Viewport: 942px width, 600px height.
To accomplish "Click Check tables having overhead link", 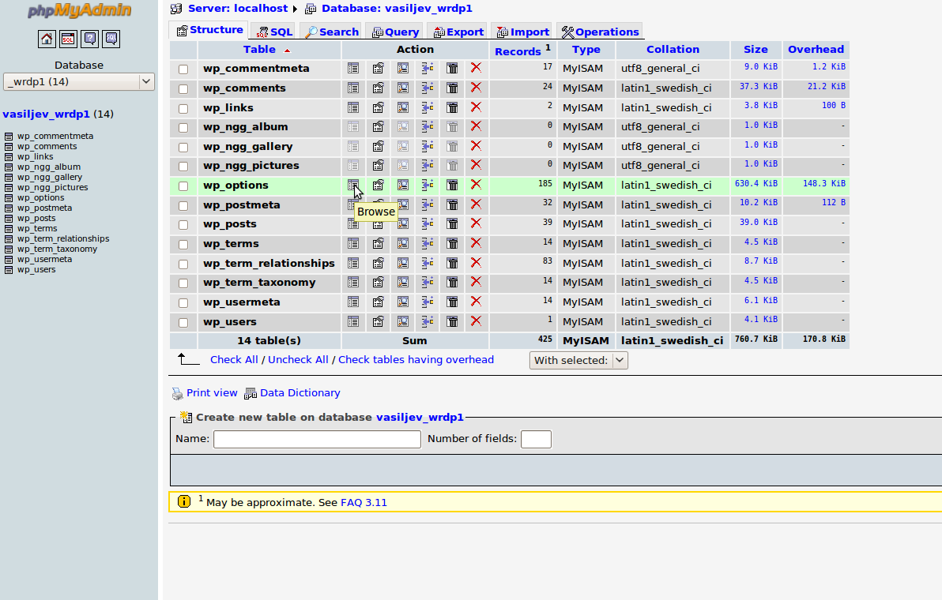I will pos(416,359).
